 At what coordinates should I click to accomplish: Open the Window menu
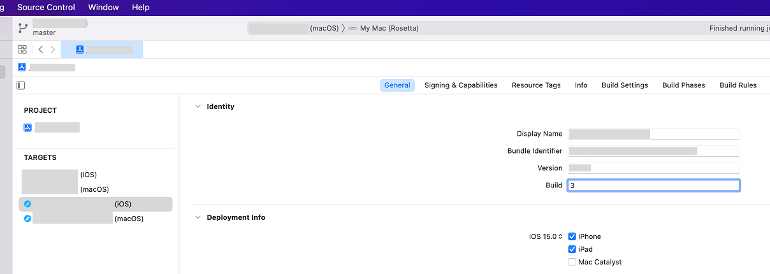click(x=103, y=8)
